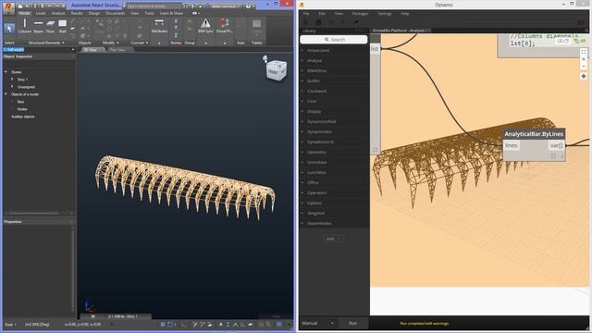Expand the Analyze library category
Viewport: 592px width, 333px height.
(314, 60)
